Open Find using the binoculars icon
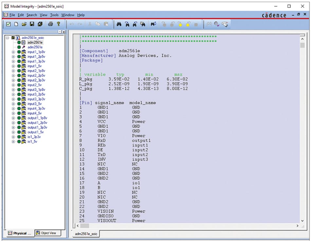 pos(119,24)
